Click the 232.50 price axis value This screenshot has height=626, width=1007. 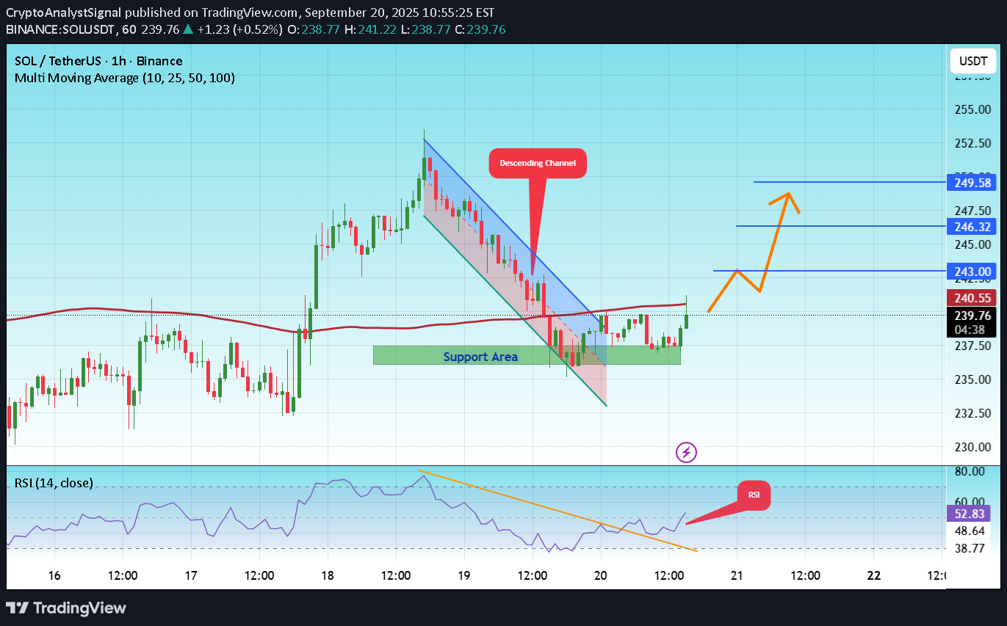click(x=973, y=413)
